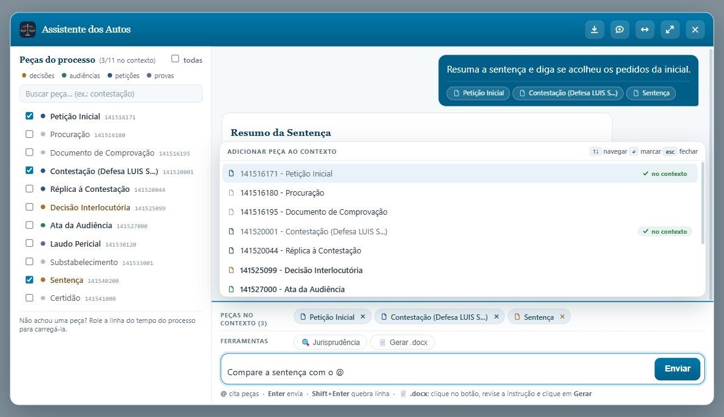Select 141516195 - Documento de Comprovação in popup
724x417 pixels.
click(x=460, y=212)
